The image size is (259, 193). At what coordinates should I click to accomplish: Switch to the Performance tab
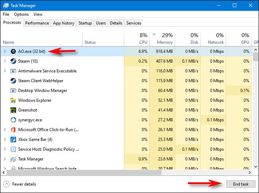(x=37, y=23)
